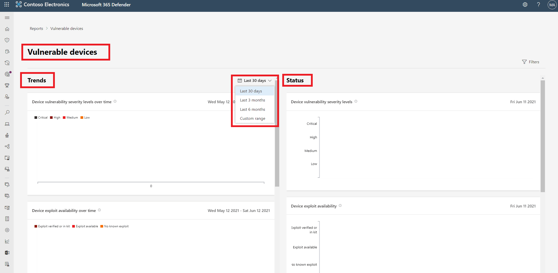This screenshot has width=558, height=273.
Task: Select Last 3 months option
Action: [252, 100]
